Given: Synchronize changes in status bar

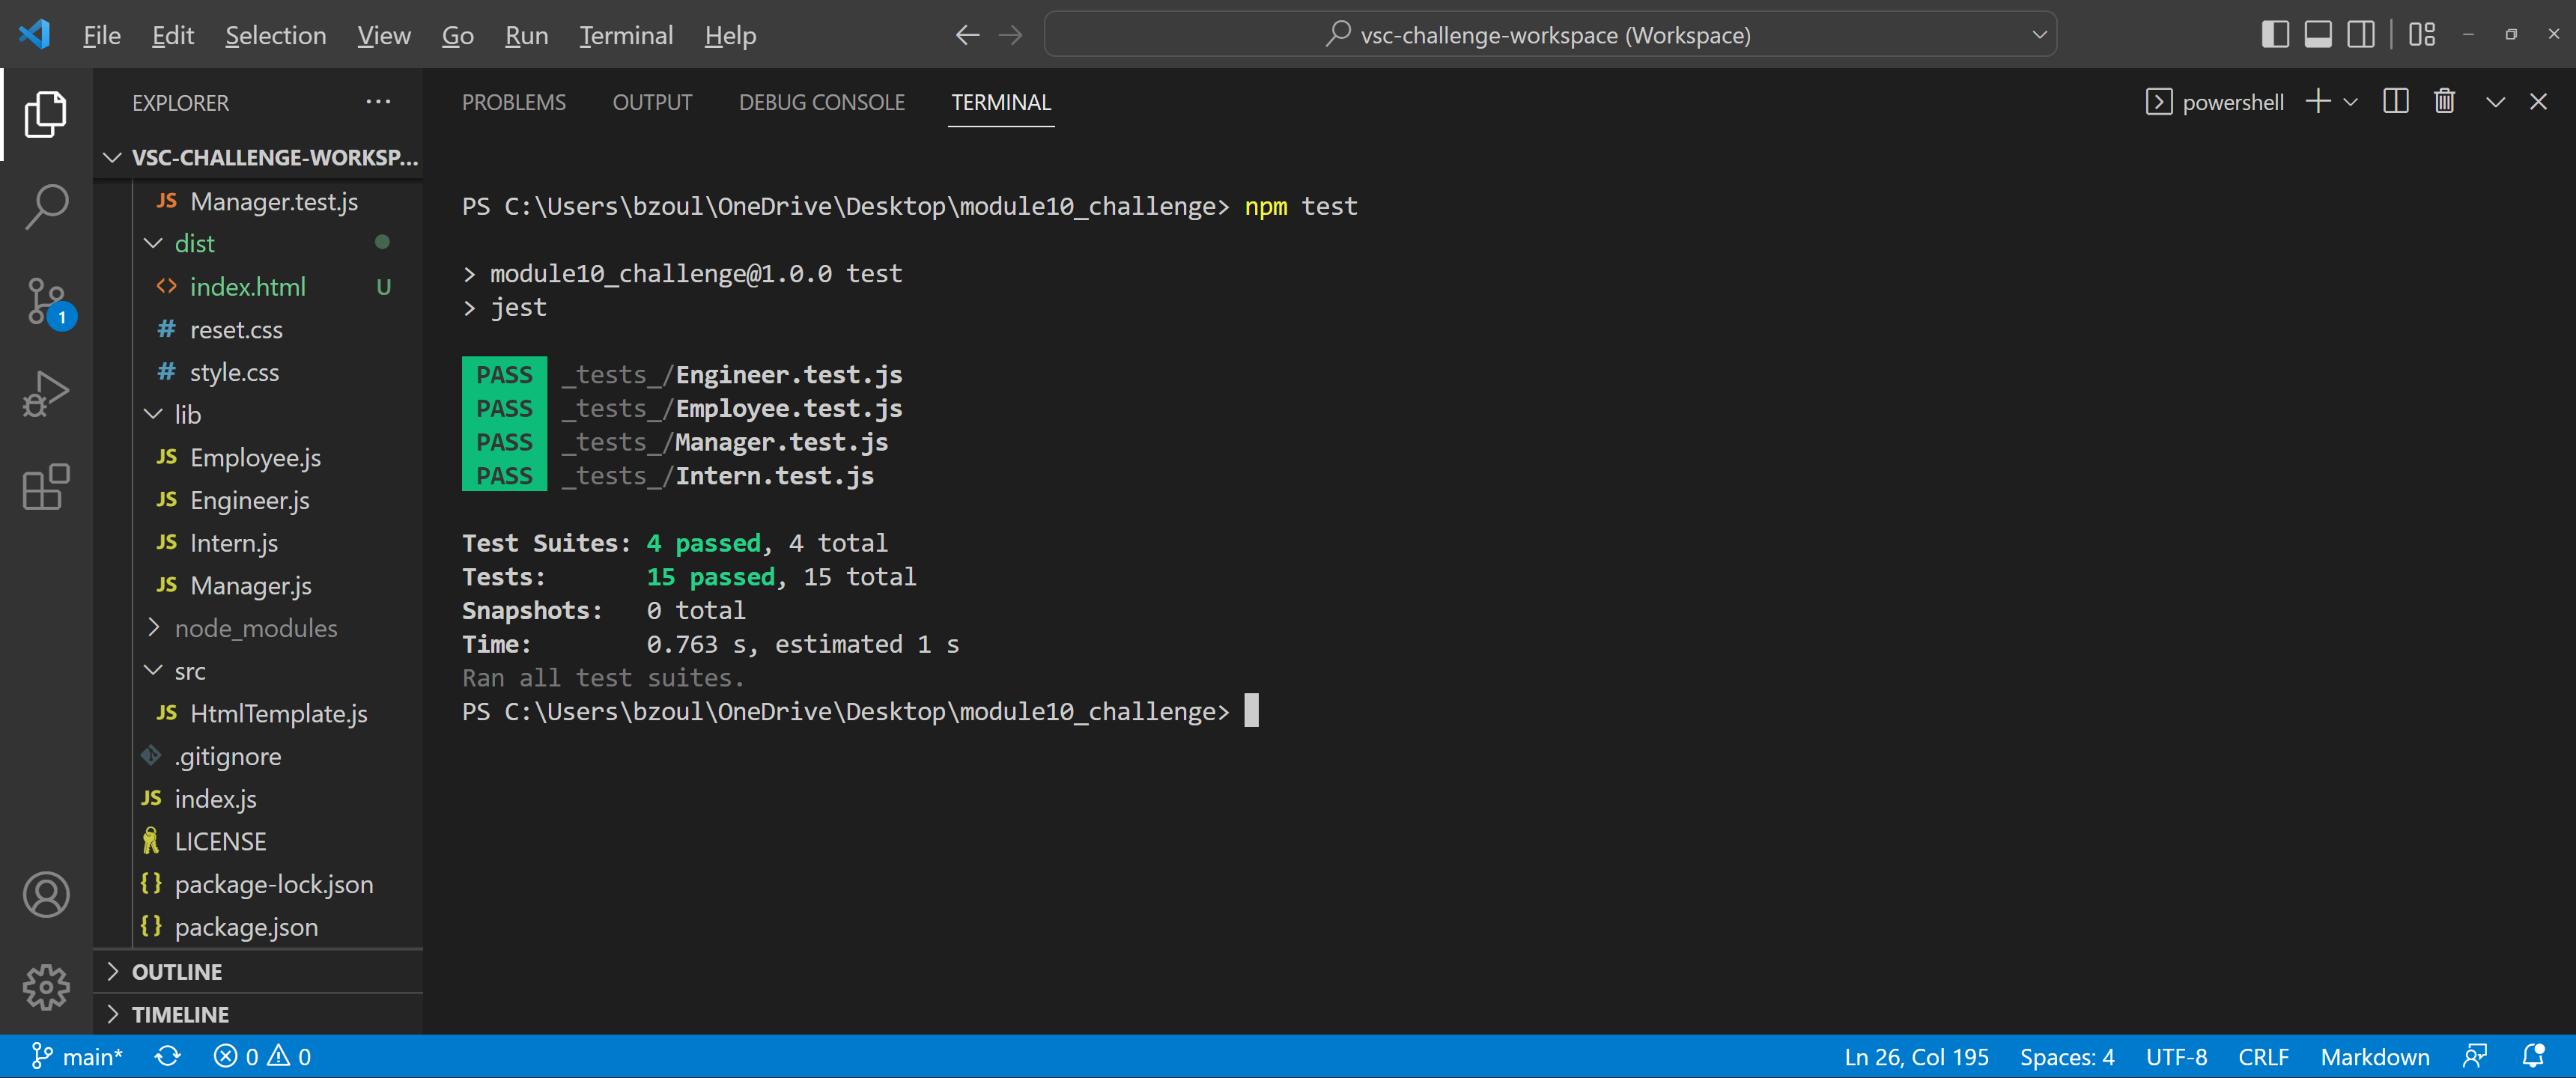Looking at the screenshot, I should click(x=168, y=1057).
